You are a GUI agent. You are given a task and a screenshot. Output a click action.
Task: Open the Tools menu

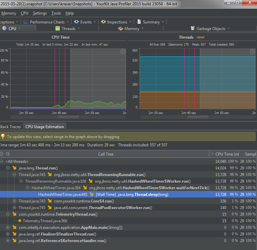pyautogui.click(x=56, y=13)
